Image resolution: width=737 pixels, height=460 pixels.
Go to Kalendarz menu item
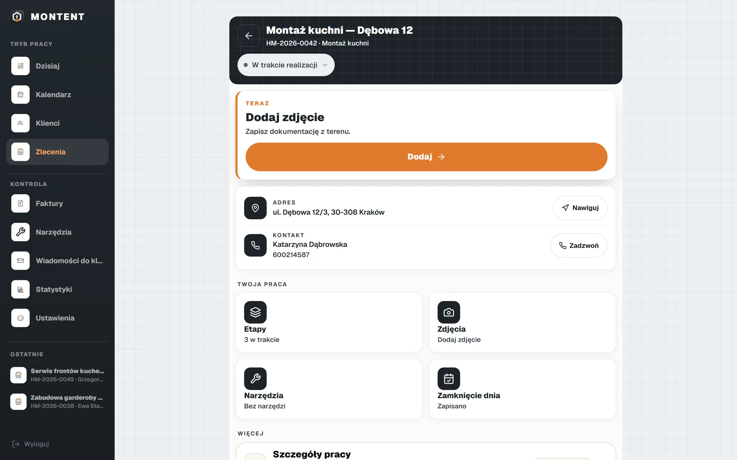pyautogui.click(x=57, y=95)
